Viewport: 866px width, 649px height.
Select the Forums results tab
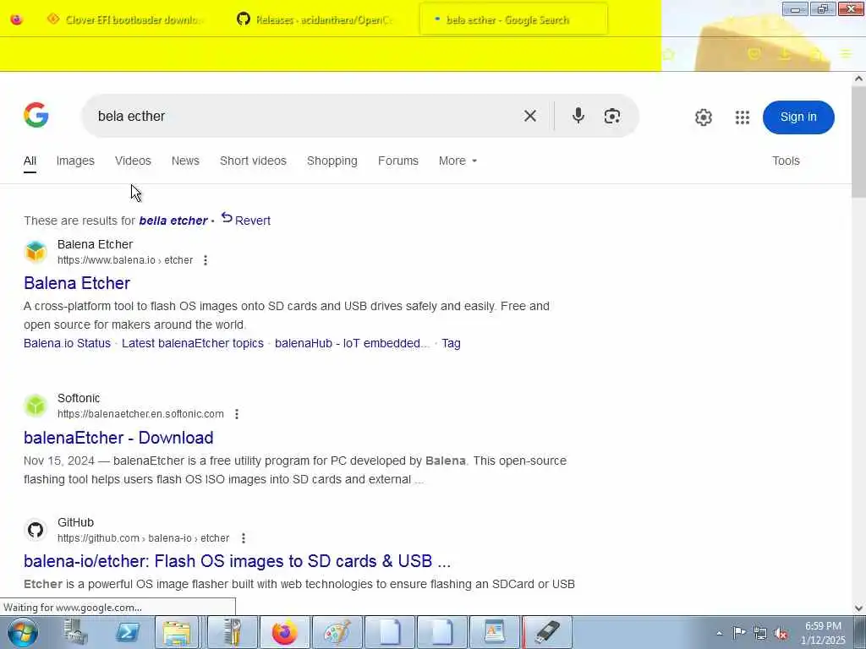[397, 161]
